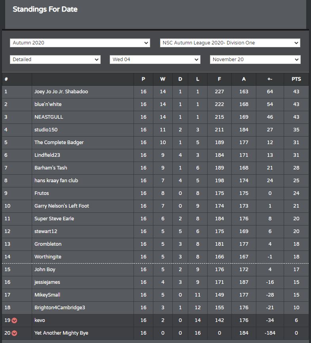
Task: Open the Autumn 2020 season dropdown
Action: pyautogui.click(x=80, y=43)
